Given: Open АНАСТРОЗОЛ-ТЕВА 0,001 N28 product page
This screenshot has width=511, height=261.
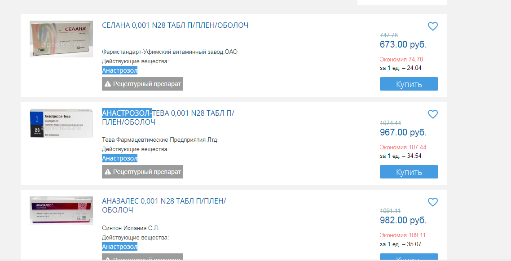Looking at the screenshot, I should pyautogui.click(x=168, y=117).
